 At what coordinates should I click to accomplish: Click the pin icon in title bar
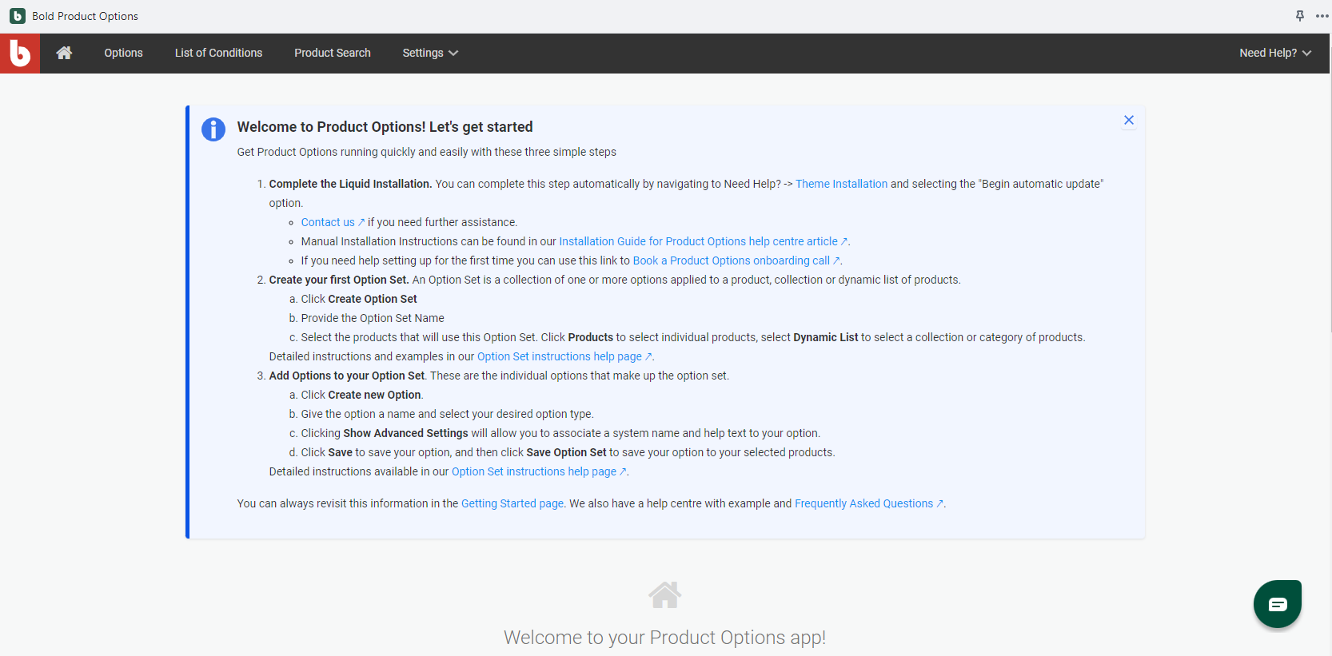[1299, 16]
